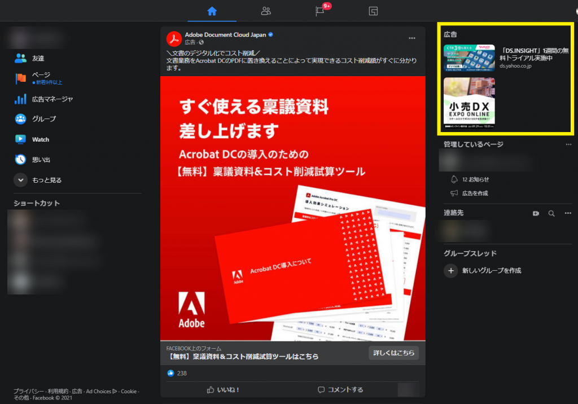Viewport: 578px width, 404px height.
Task: Click 広告を作成 under managed pages
Action: point(475,193)
